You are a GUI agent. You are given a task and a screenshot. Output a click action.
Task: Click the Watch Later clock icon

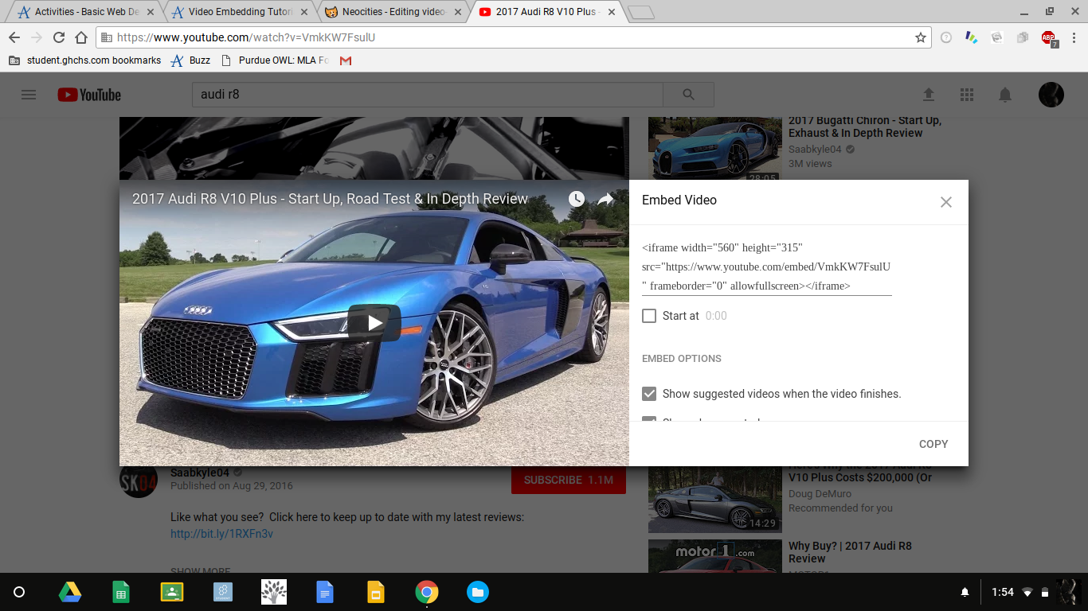click(x=576, y=200)
